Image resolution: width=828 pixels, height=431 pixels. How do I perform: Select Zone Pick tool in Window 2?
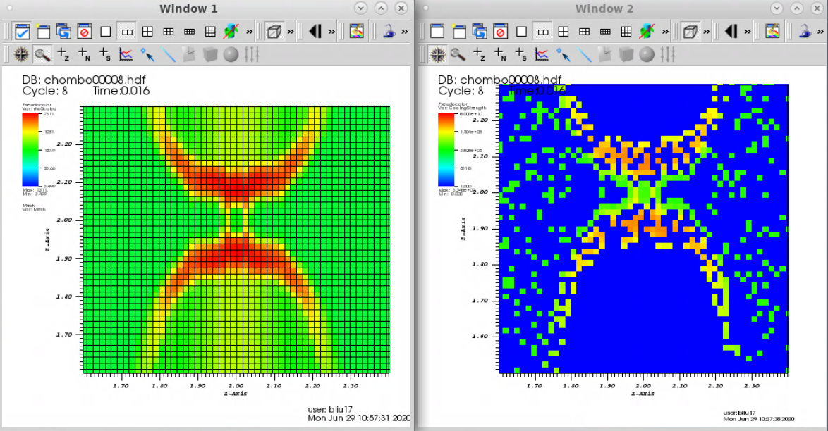coord(479,54)
